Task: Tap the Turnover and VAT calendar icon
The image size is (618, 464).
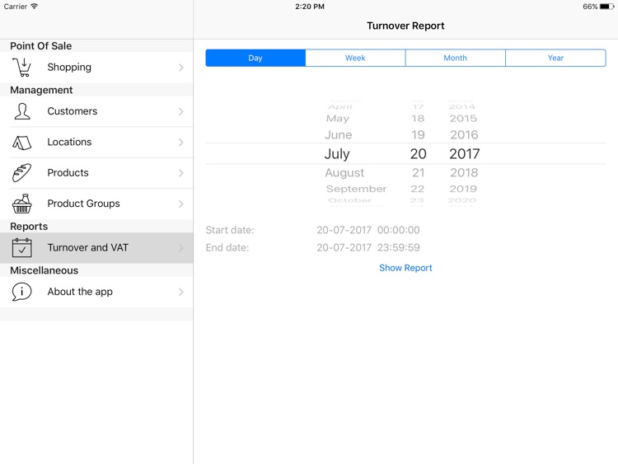Action: 21,247
